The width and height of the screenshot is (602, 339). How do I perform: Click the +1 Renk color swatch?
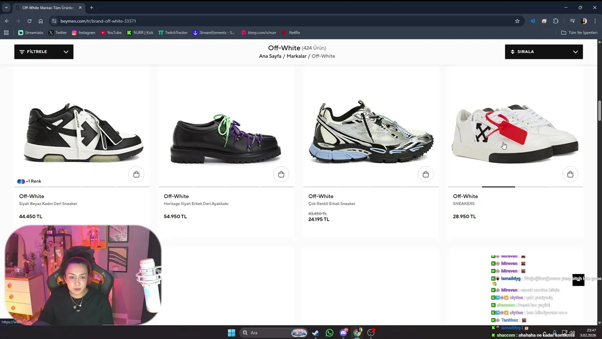click(x=29, y=181)
